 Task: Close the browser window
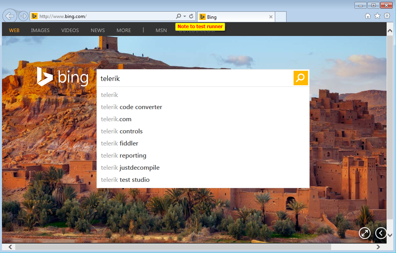pyautogui.click(x=386, y=5)
